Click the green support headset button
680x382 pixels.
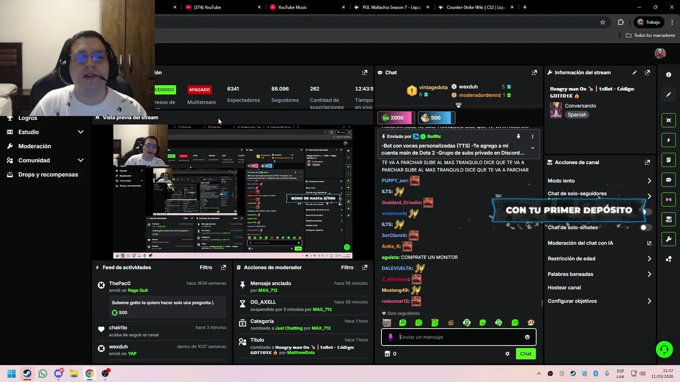(664, 349)
